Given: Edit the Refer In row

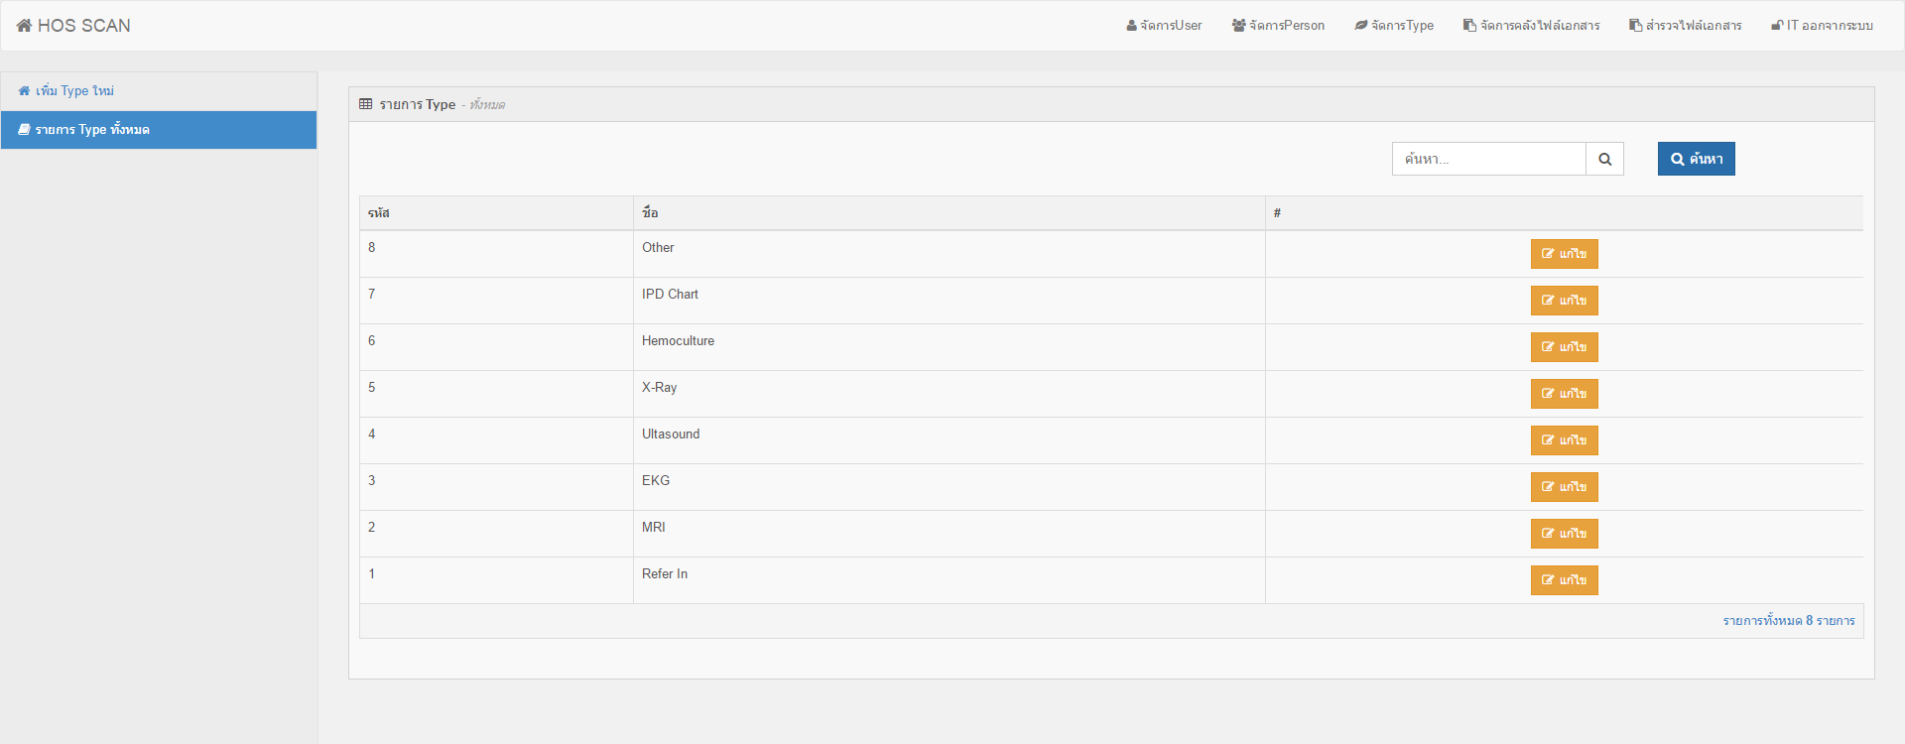Looking at the screenshot, I should click(x=1564, y=580).
